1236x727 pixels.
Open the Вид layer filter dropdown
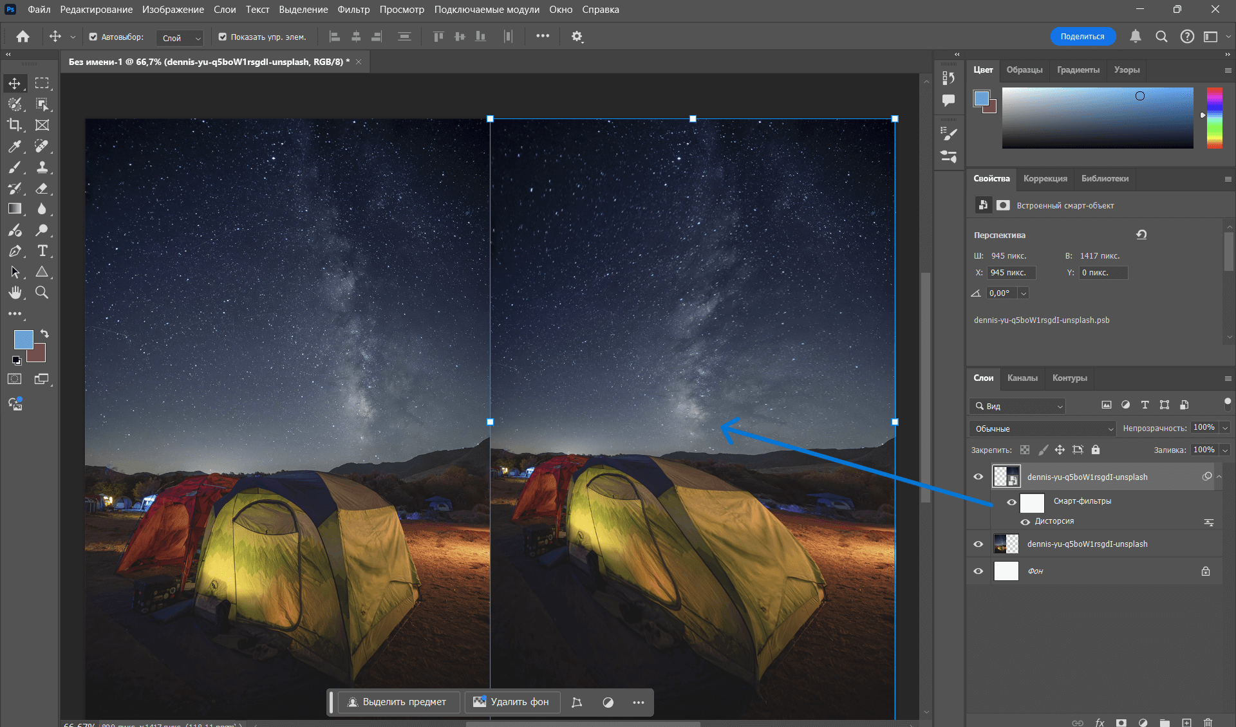pos(1018,406)
